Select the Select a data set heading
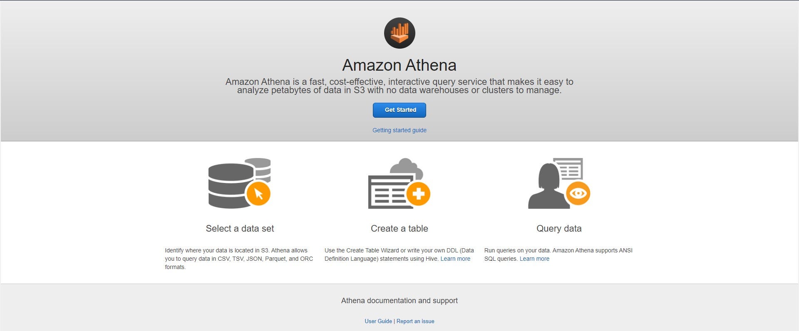The width and height of the screenshot is (799, 331). [x=240, y=228]
